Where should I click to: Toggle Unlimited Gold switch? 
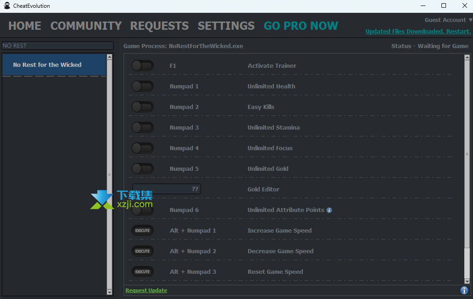pyautogui.click(x=142, y=169)
